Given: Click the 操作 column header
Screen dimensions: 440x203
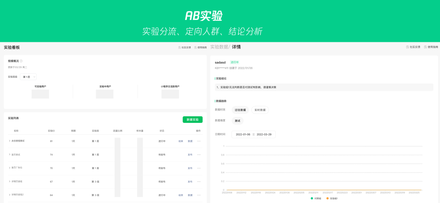Looking at the screenshot, I should [198, 131].
